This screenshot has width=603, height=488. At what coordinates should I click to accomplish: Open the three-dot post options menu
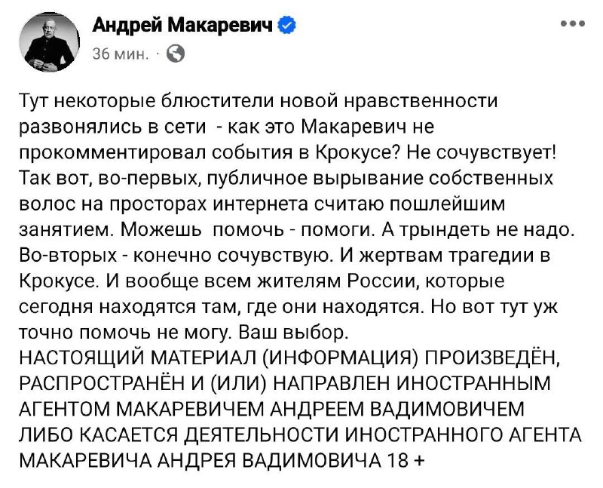[573, 23]
